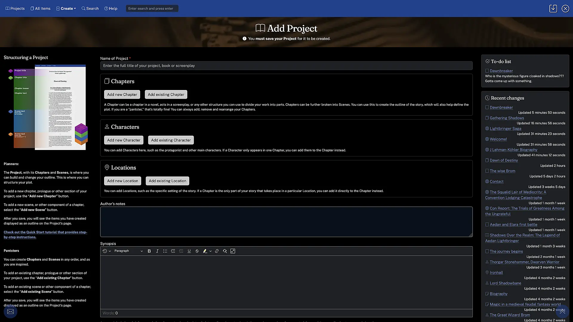Expand the highlight color dropdown arrow

pos(210,251)
